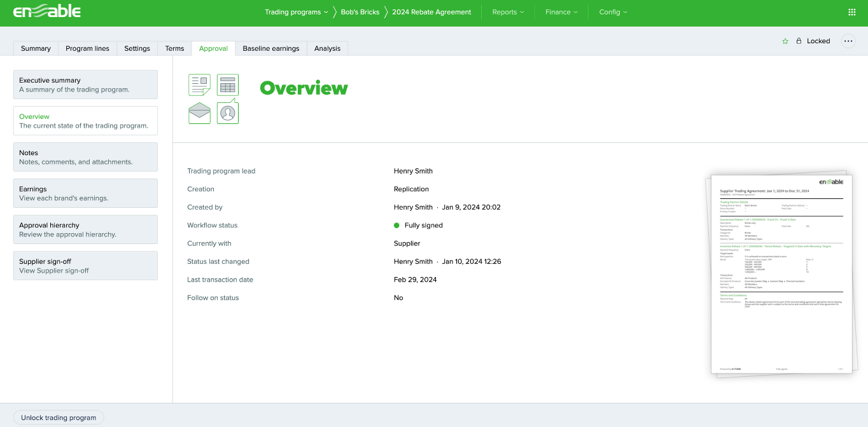Open the Supplier sign-off section
The height and width of the screenshot is (427, 868).
coord(85,266)
